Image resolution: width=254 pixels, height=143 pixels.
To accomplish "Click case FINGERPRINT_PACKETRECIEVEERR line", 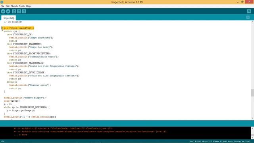I will pyautogui.click(x=29, y=54).
